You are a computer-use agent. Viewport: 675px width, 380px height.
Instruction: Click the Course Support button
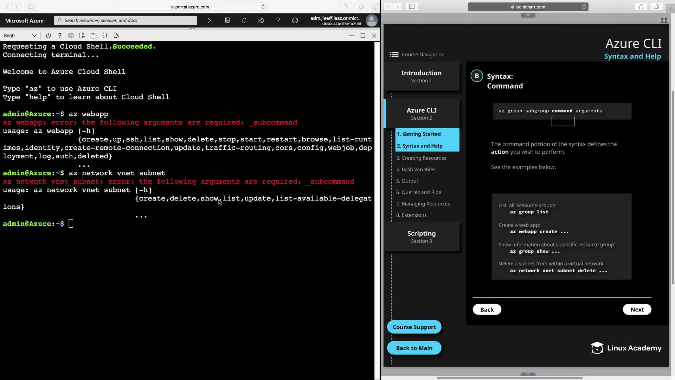click(414, 327)
